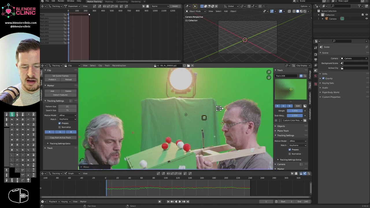Click the open clip folder icon
The height and width of the screenshot is (208, 370).
click(x=188, y=66)
